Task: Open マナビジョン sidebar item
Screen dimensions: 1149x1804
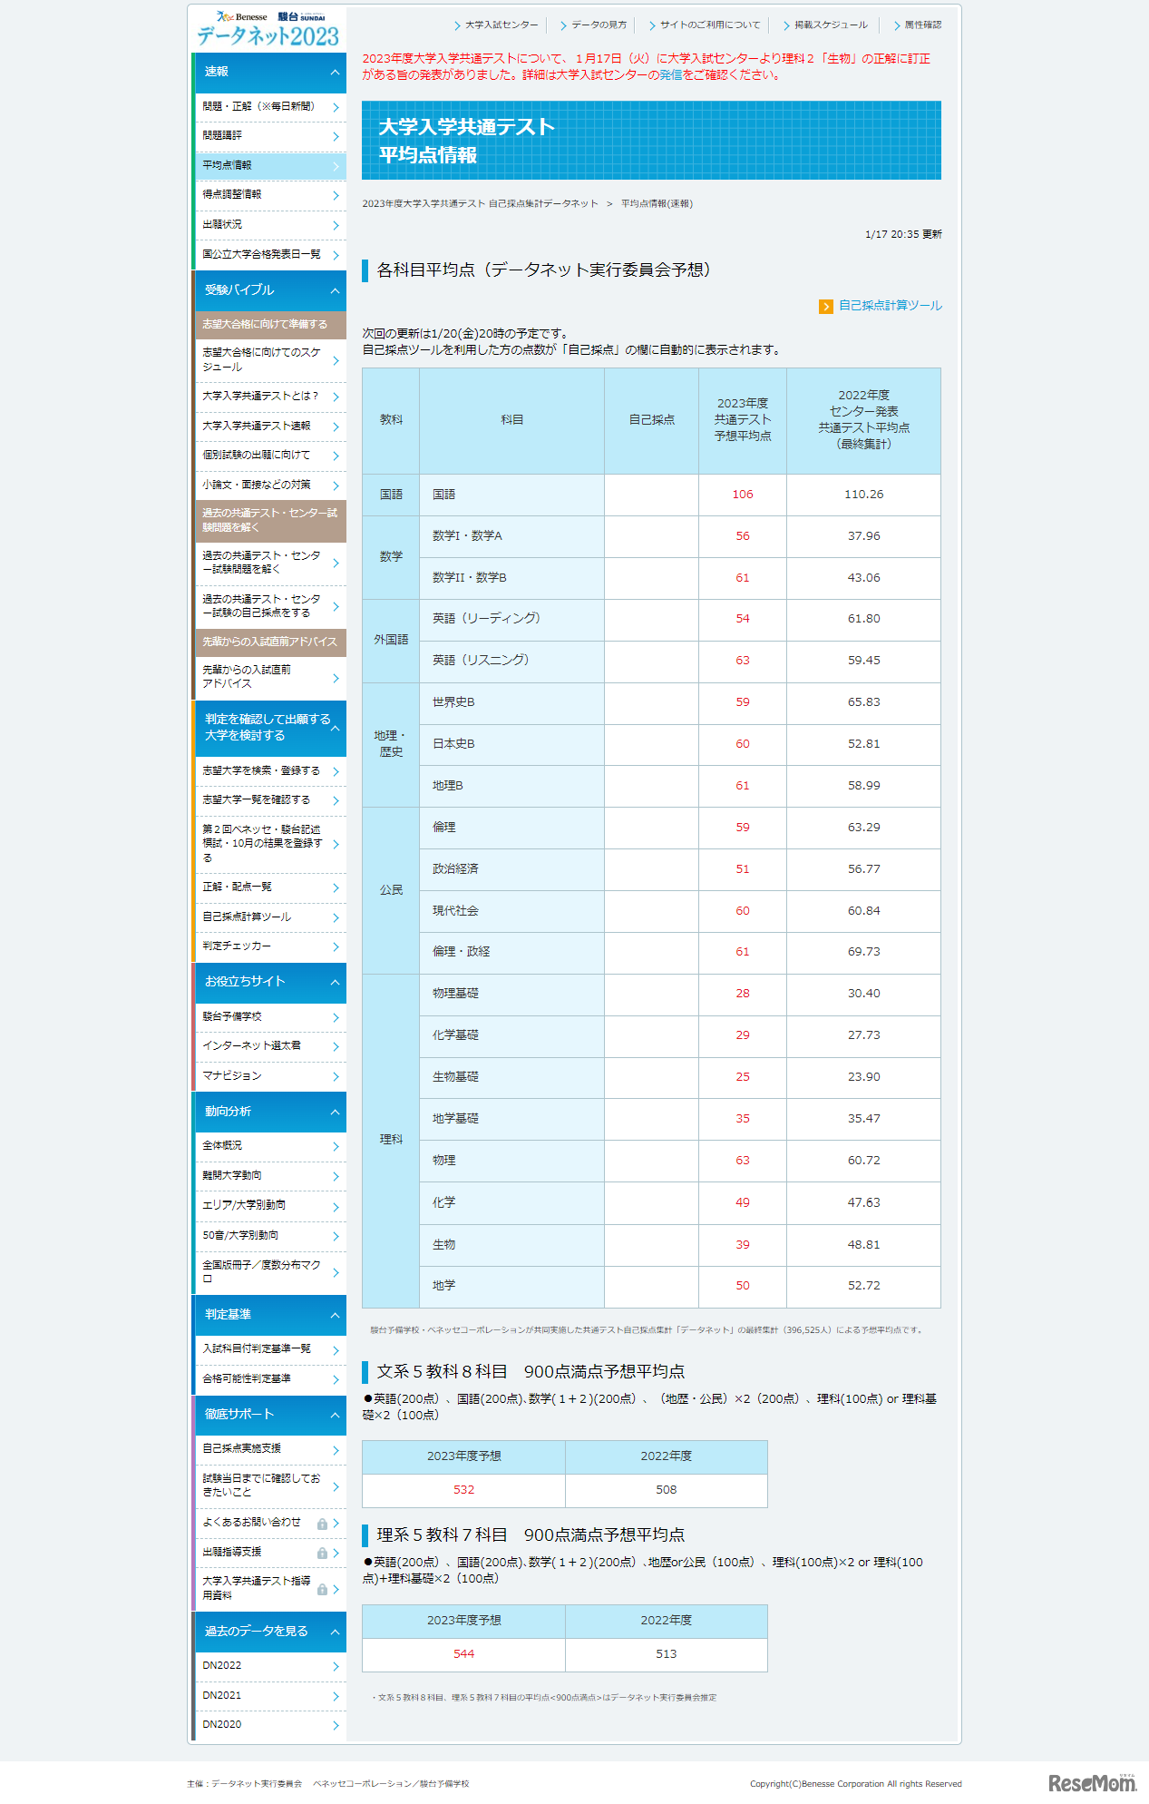Action: coord(269,1076)
